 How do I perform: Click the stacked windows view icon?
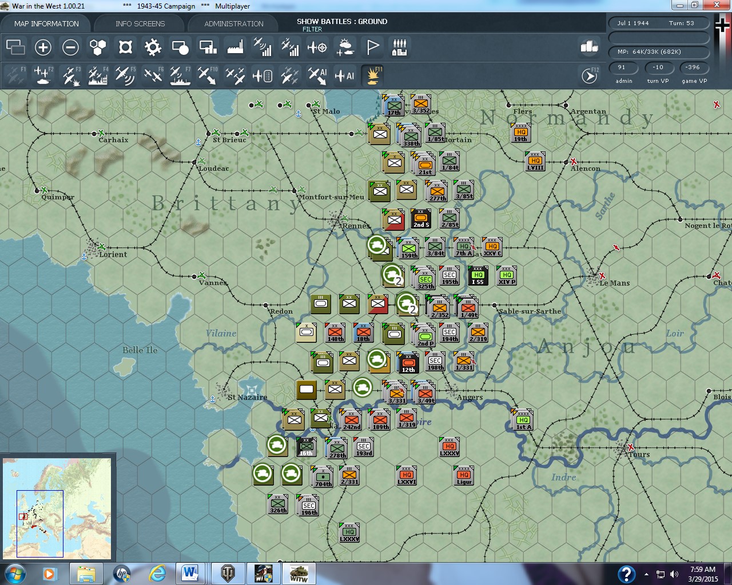click(15, 47)
